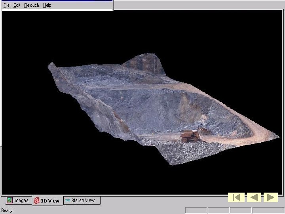Click the last status bar pane on right
Screen dimensions: 285x214
(x=268, y=210)
